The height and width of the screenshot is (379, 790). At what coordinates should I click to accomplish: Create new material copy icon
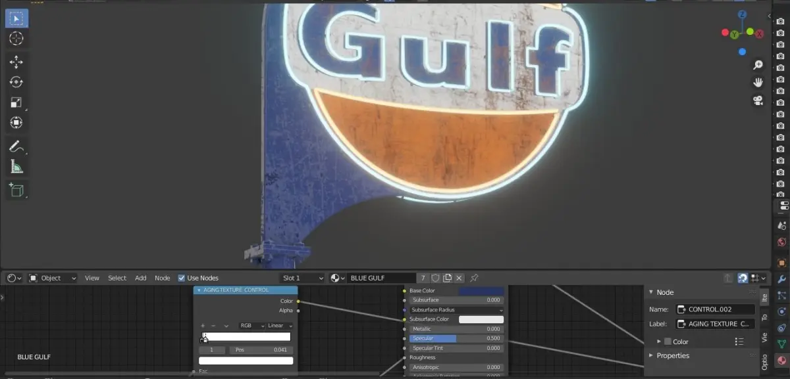pos(447,278)
